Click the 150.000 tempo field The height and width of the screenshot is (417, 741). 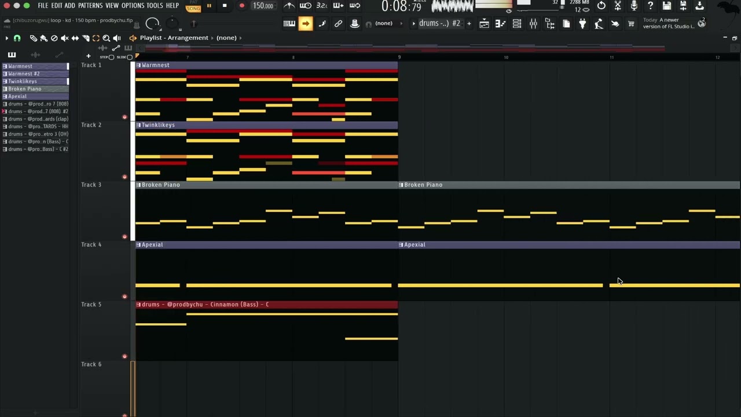(x=263, y=6)
